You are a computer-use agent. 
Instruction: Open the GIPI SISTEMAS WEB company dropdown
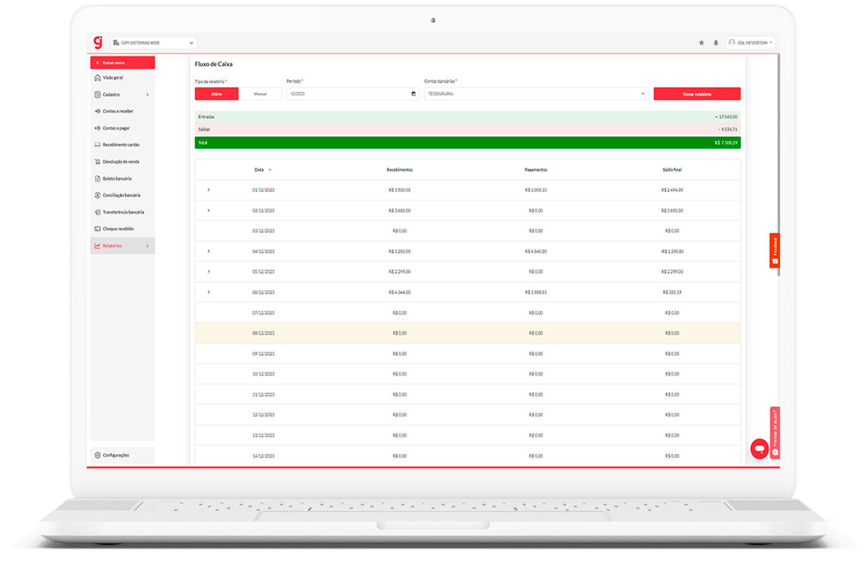pyautogui.click(x=153, y=43)
